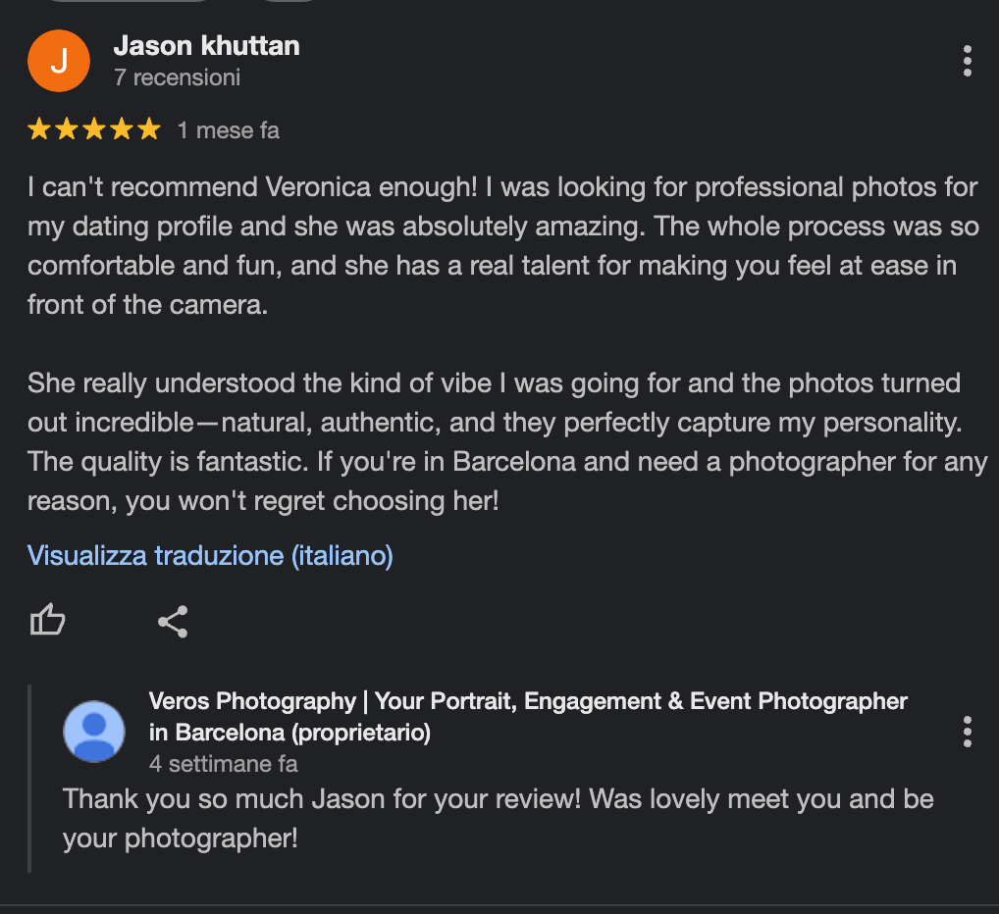Image resolution: width=999 pixels, height=914 pixels.
Task: Open three-dot menu on the owner's reply
Action: click(967, 732)
